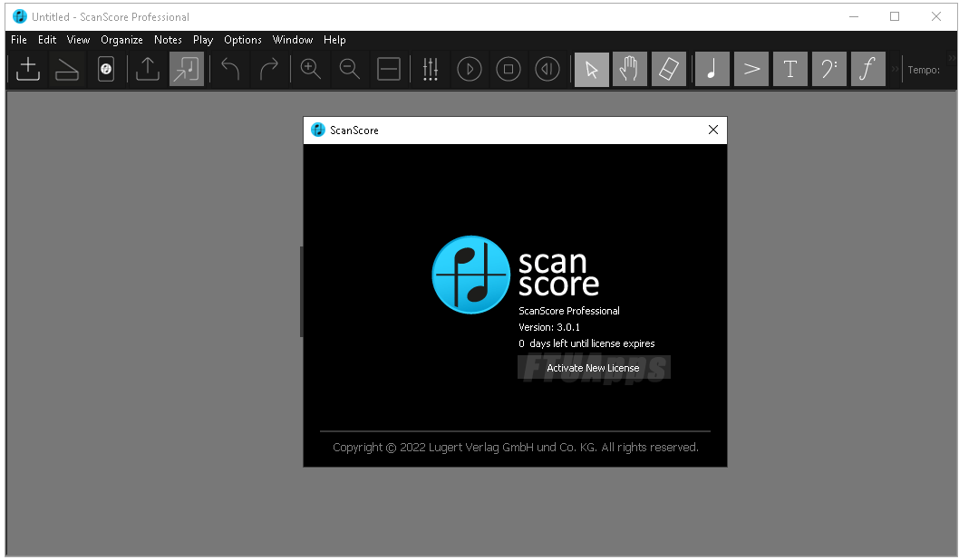Click the export upload icon
This screenshot has height=560, width=959.
[148, 69]
